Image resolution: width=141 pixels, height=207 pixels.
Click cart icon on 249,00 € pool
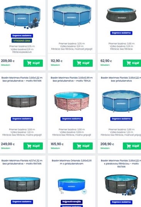[29, 146]
